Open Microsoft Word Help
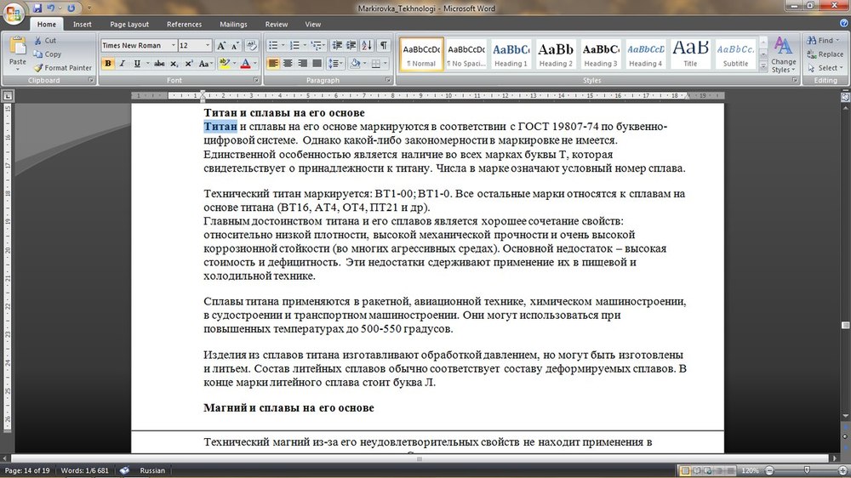The image size is (851, 478). 844,23
